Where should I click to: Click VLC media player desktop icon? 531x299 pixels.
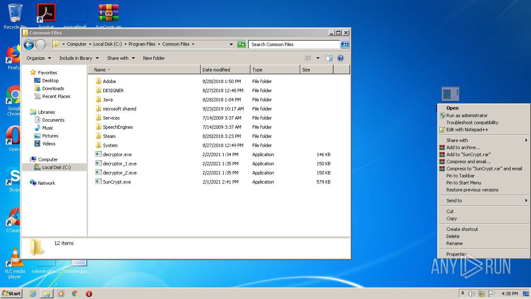tap(15, 264)
